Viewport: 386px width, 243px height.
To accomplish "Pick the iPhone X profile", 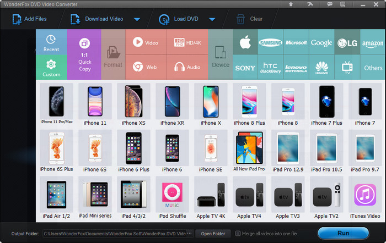I will point(211,104).
